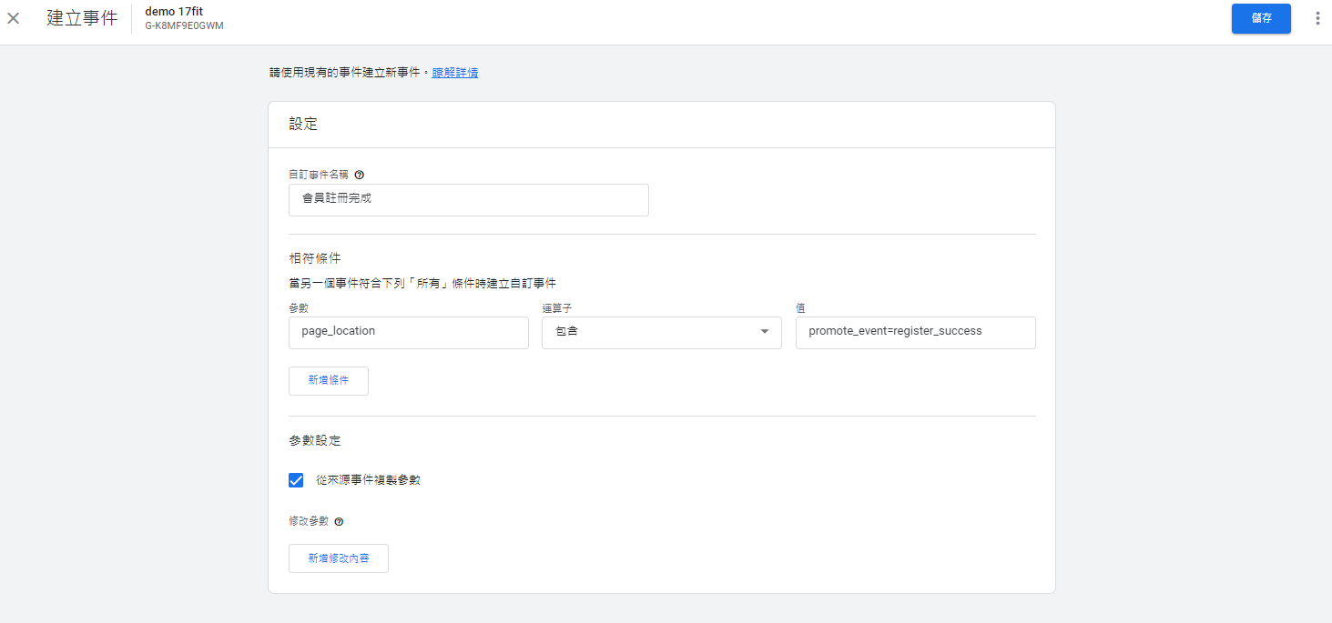The width and height of the screenshot is (1332, 623).
Task: Close the 建立事件 panel with X
Action: (14, 18)
